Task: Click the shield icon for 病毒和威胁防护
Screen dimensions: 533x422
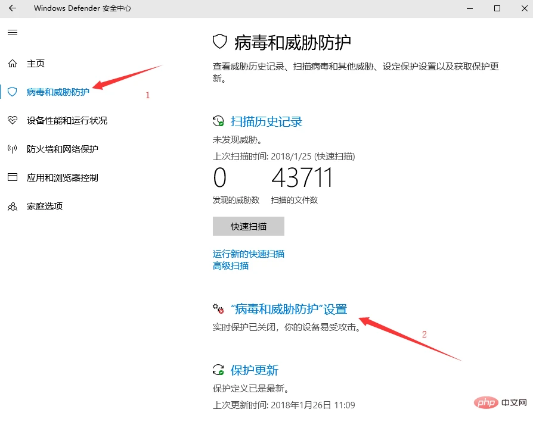Action: (x=13, y=92)
